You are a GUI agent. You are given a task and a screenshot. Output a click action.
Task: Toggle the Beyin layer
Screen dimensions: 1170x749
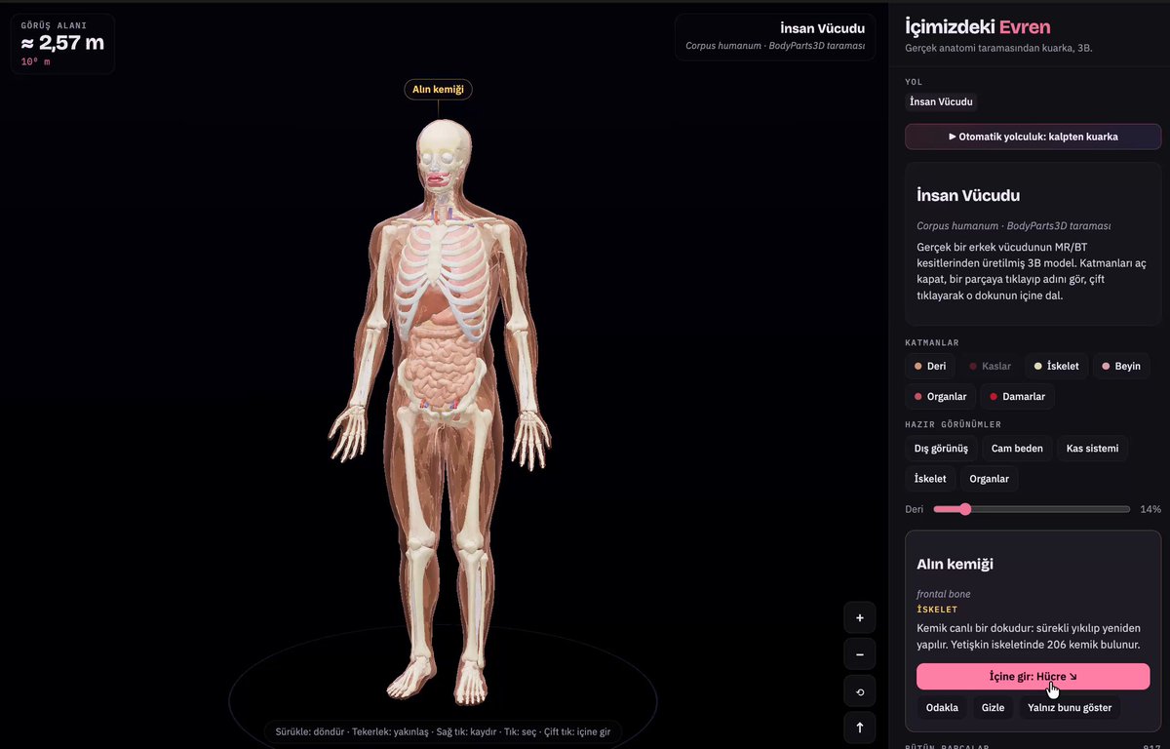coord(1121,367)
